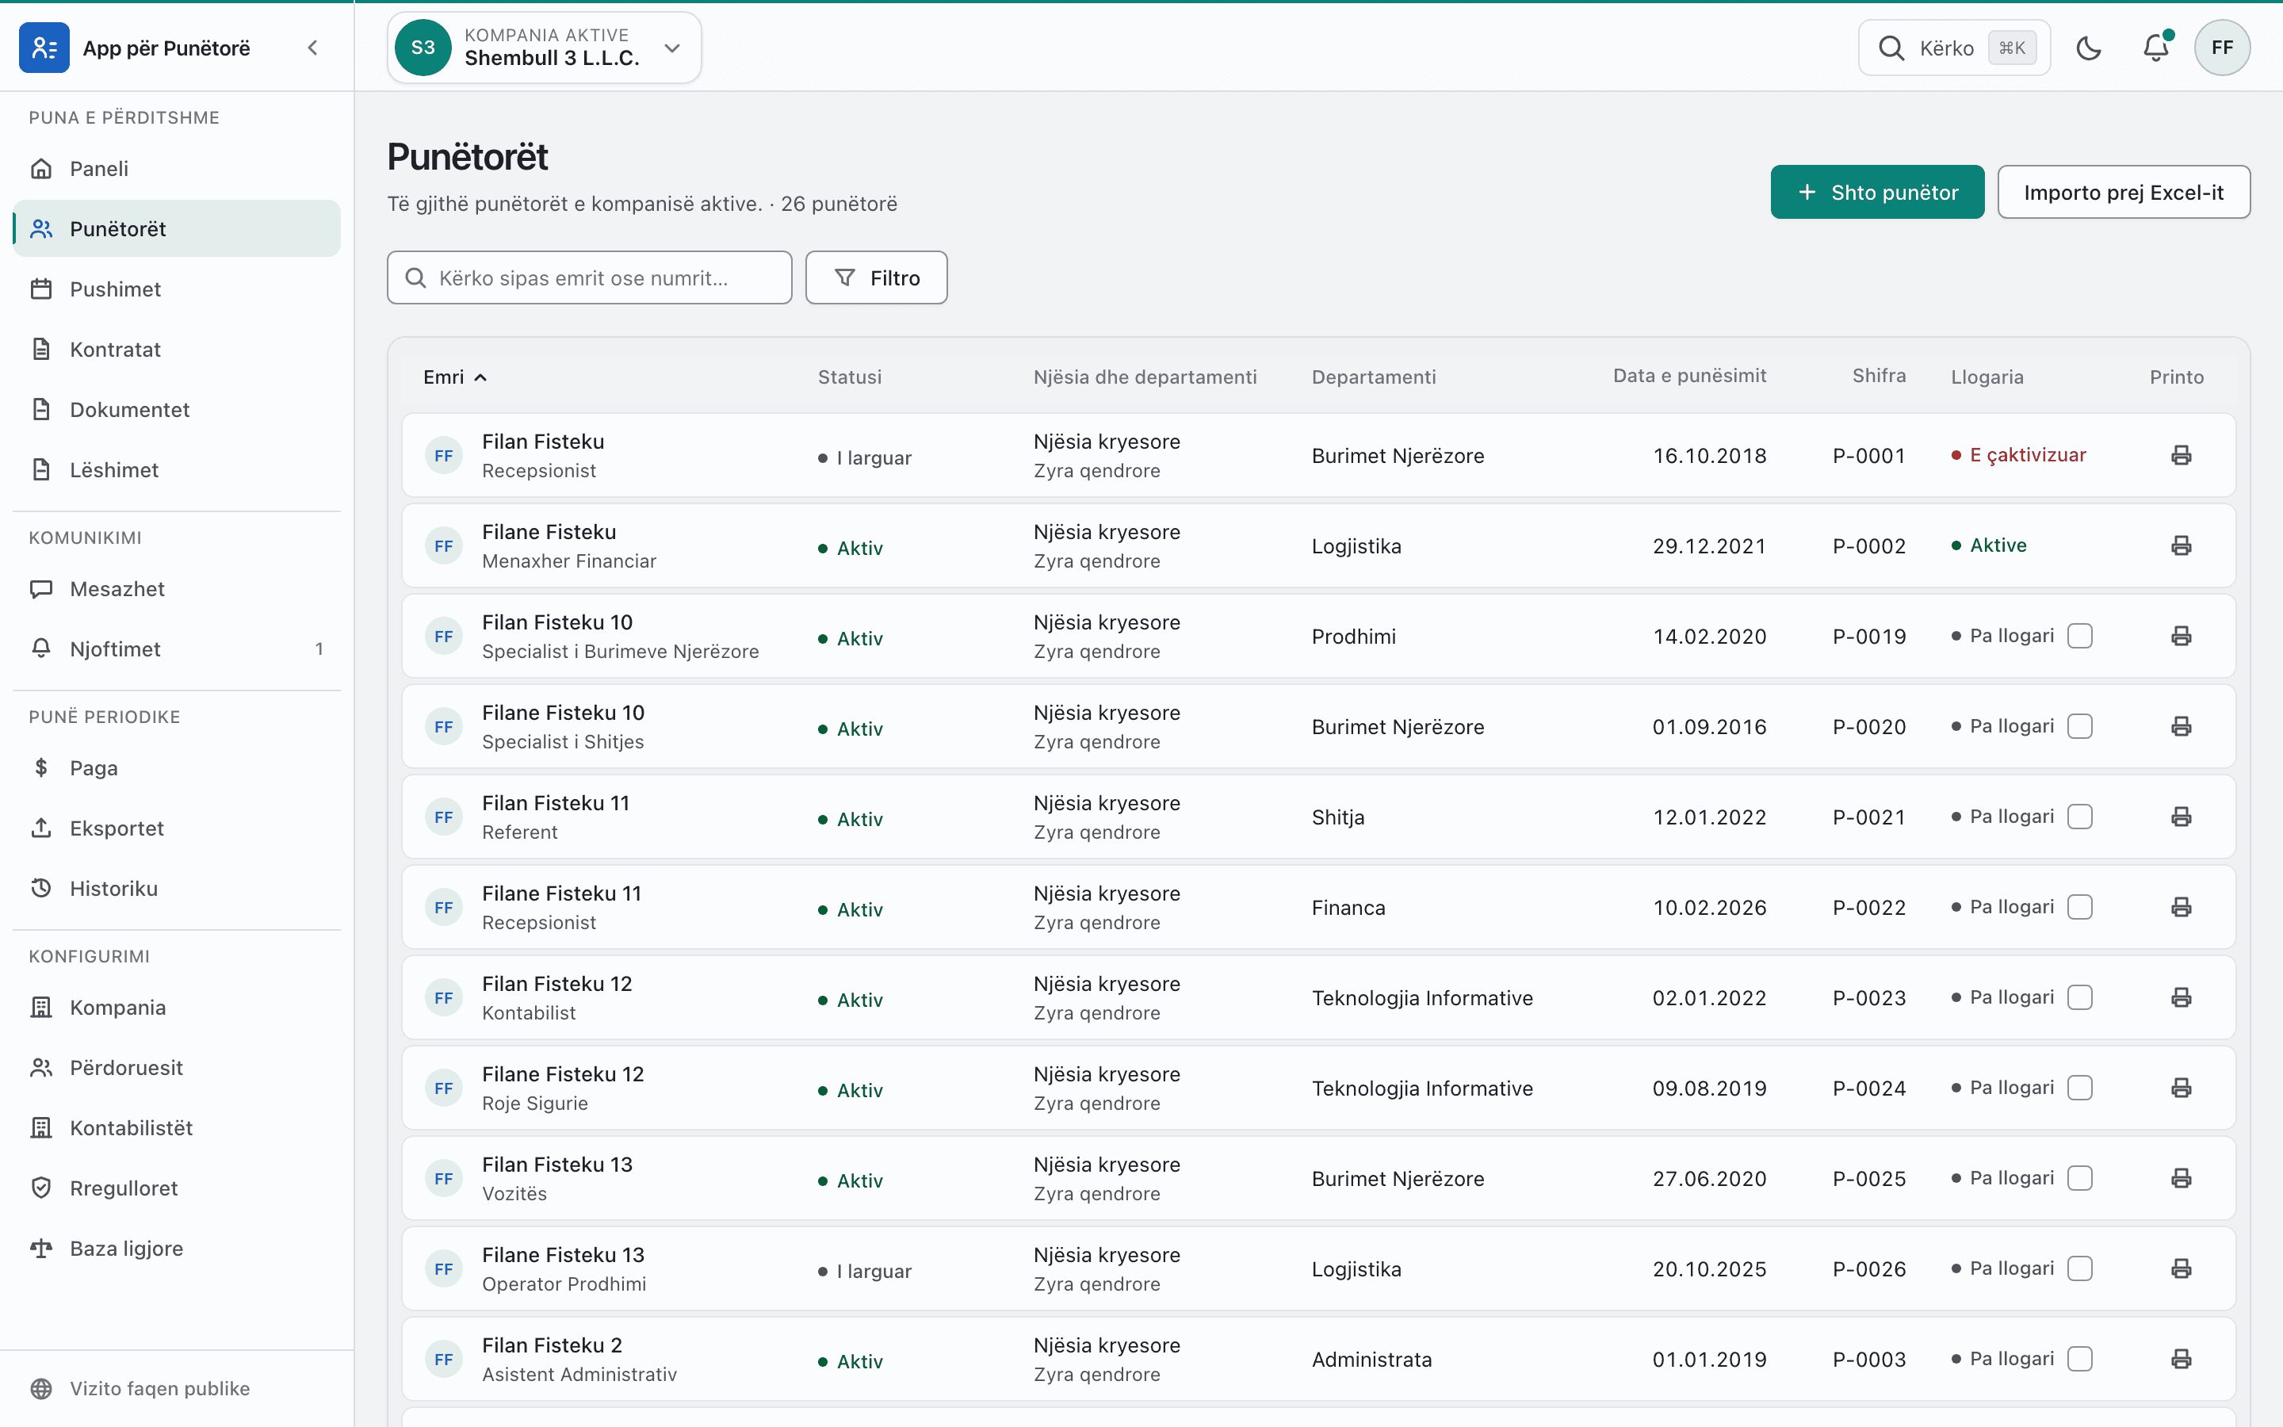2283x1427 pixels.
Task: Tick account checkbox for Filane Fisteku 11
Action: click(2080, 907)
